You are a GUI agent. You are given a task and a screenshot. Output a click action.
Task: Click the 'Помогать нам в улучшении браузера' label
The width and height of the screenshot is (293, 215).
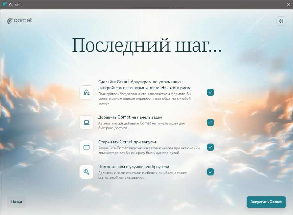click(134, 167)
